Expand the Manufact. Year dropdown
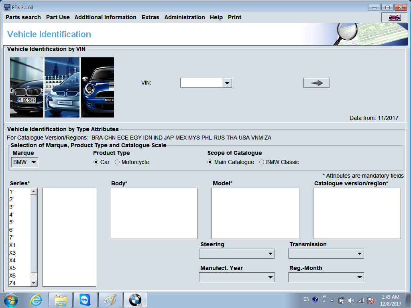The height and width of the screenshot is (308, 411). pyautogui.click(x=237, y=278)
